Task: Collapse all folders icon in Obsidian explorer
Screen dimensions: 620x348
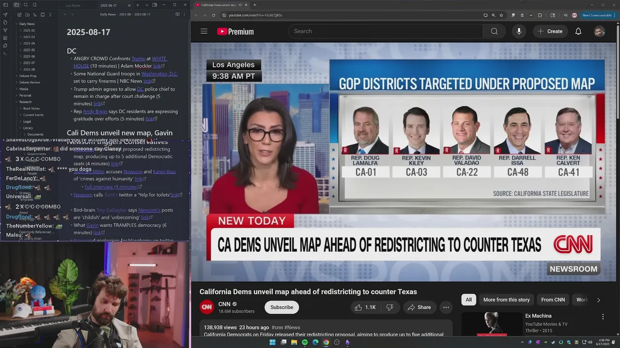Action: click(50, 14)
